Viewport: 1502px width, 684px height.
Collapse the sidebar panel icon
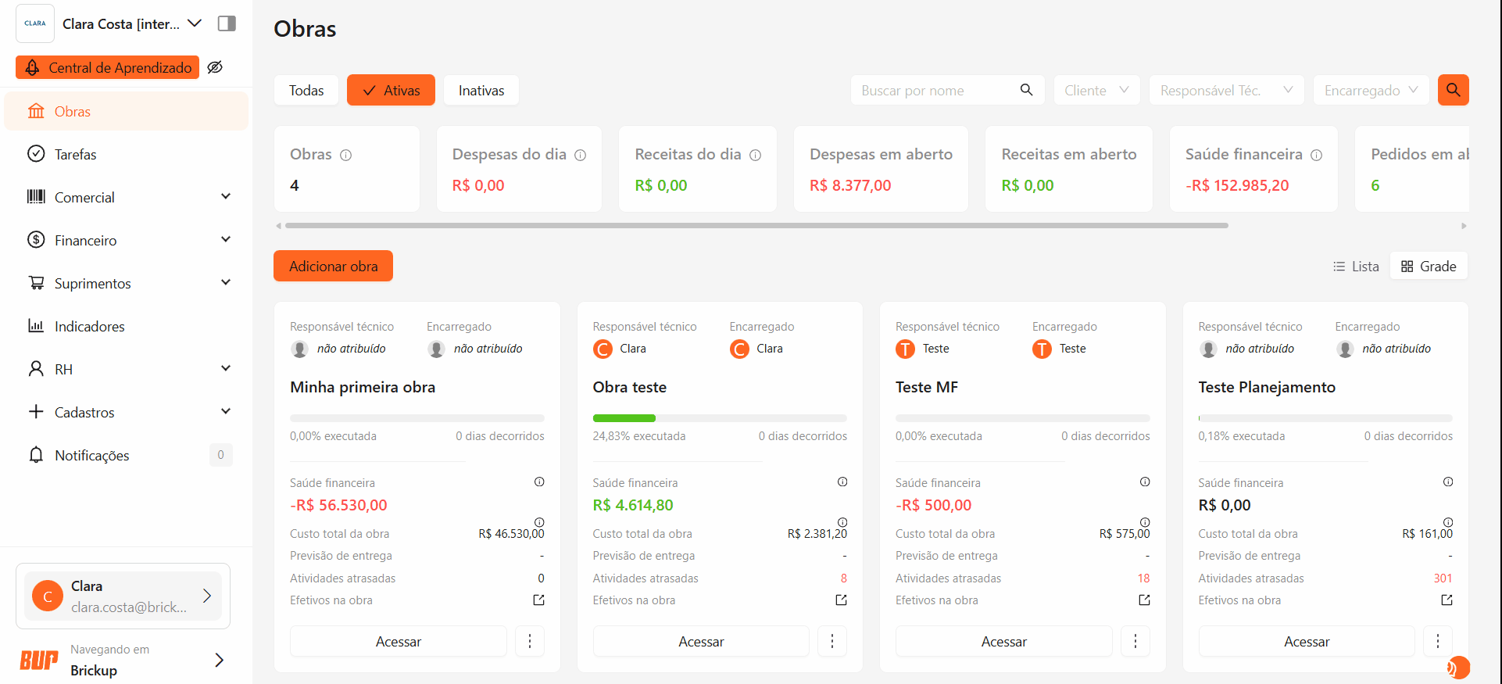[227, 23]
